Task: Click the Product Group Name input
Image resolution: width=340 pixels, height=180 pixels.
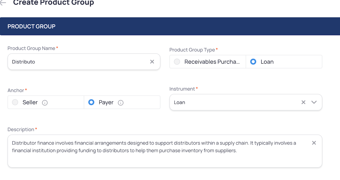Action: pos(80,62)
